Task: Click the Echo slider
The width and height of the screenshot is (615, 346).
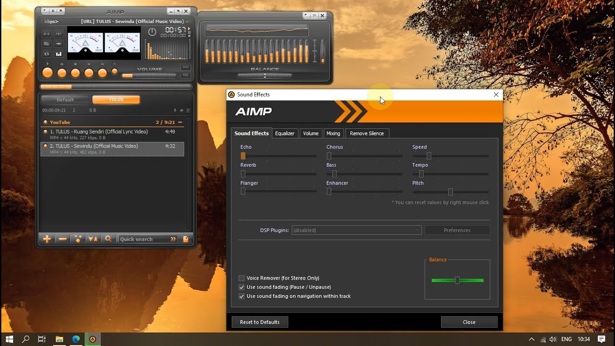Action: [x=278, y=156]
